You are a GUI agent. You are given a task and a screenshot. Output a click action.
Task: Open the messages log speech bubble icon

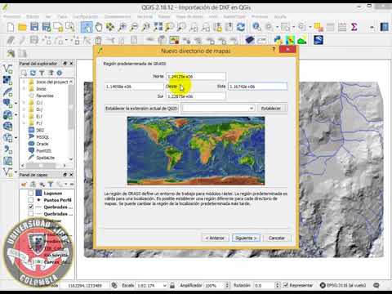pos(376,285)
